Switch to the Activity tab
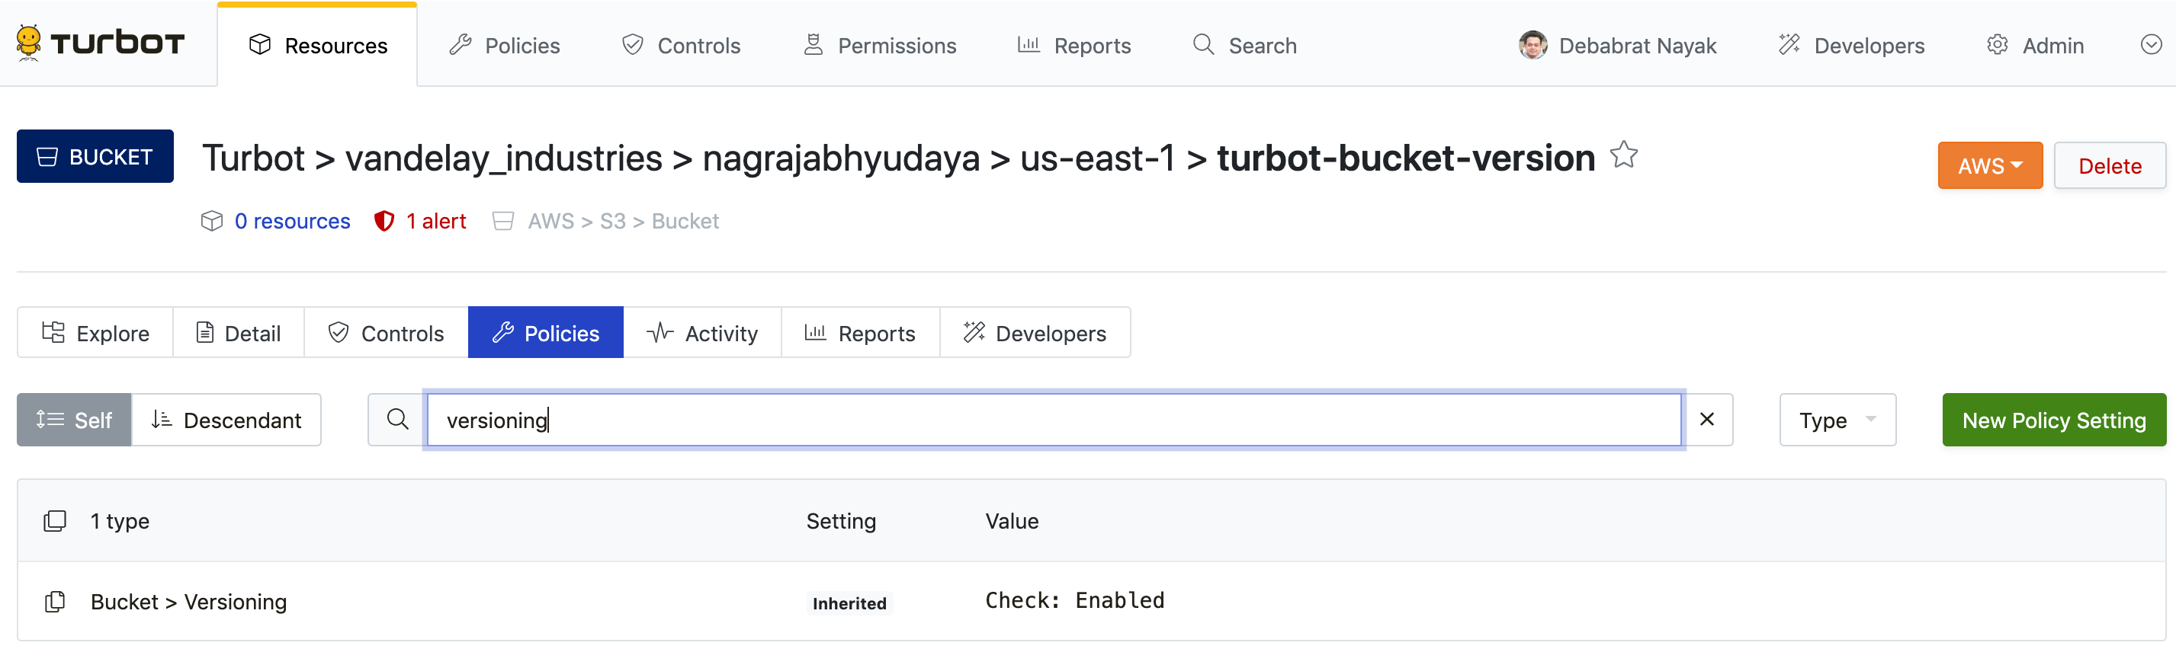This screenshot has height=649, width=2176. tap(702, 333)
